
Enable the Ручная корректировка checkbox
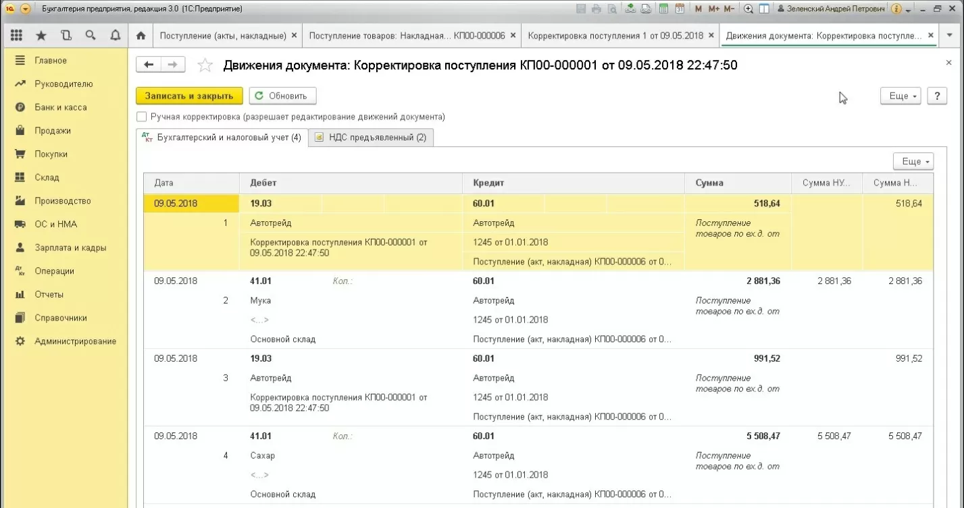(142, 117)
